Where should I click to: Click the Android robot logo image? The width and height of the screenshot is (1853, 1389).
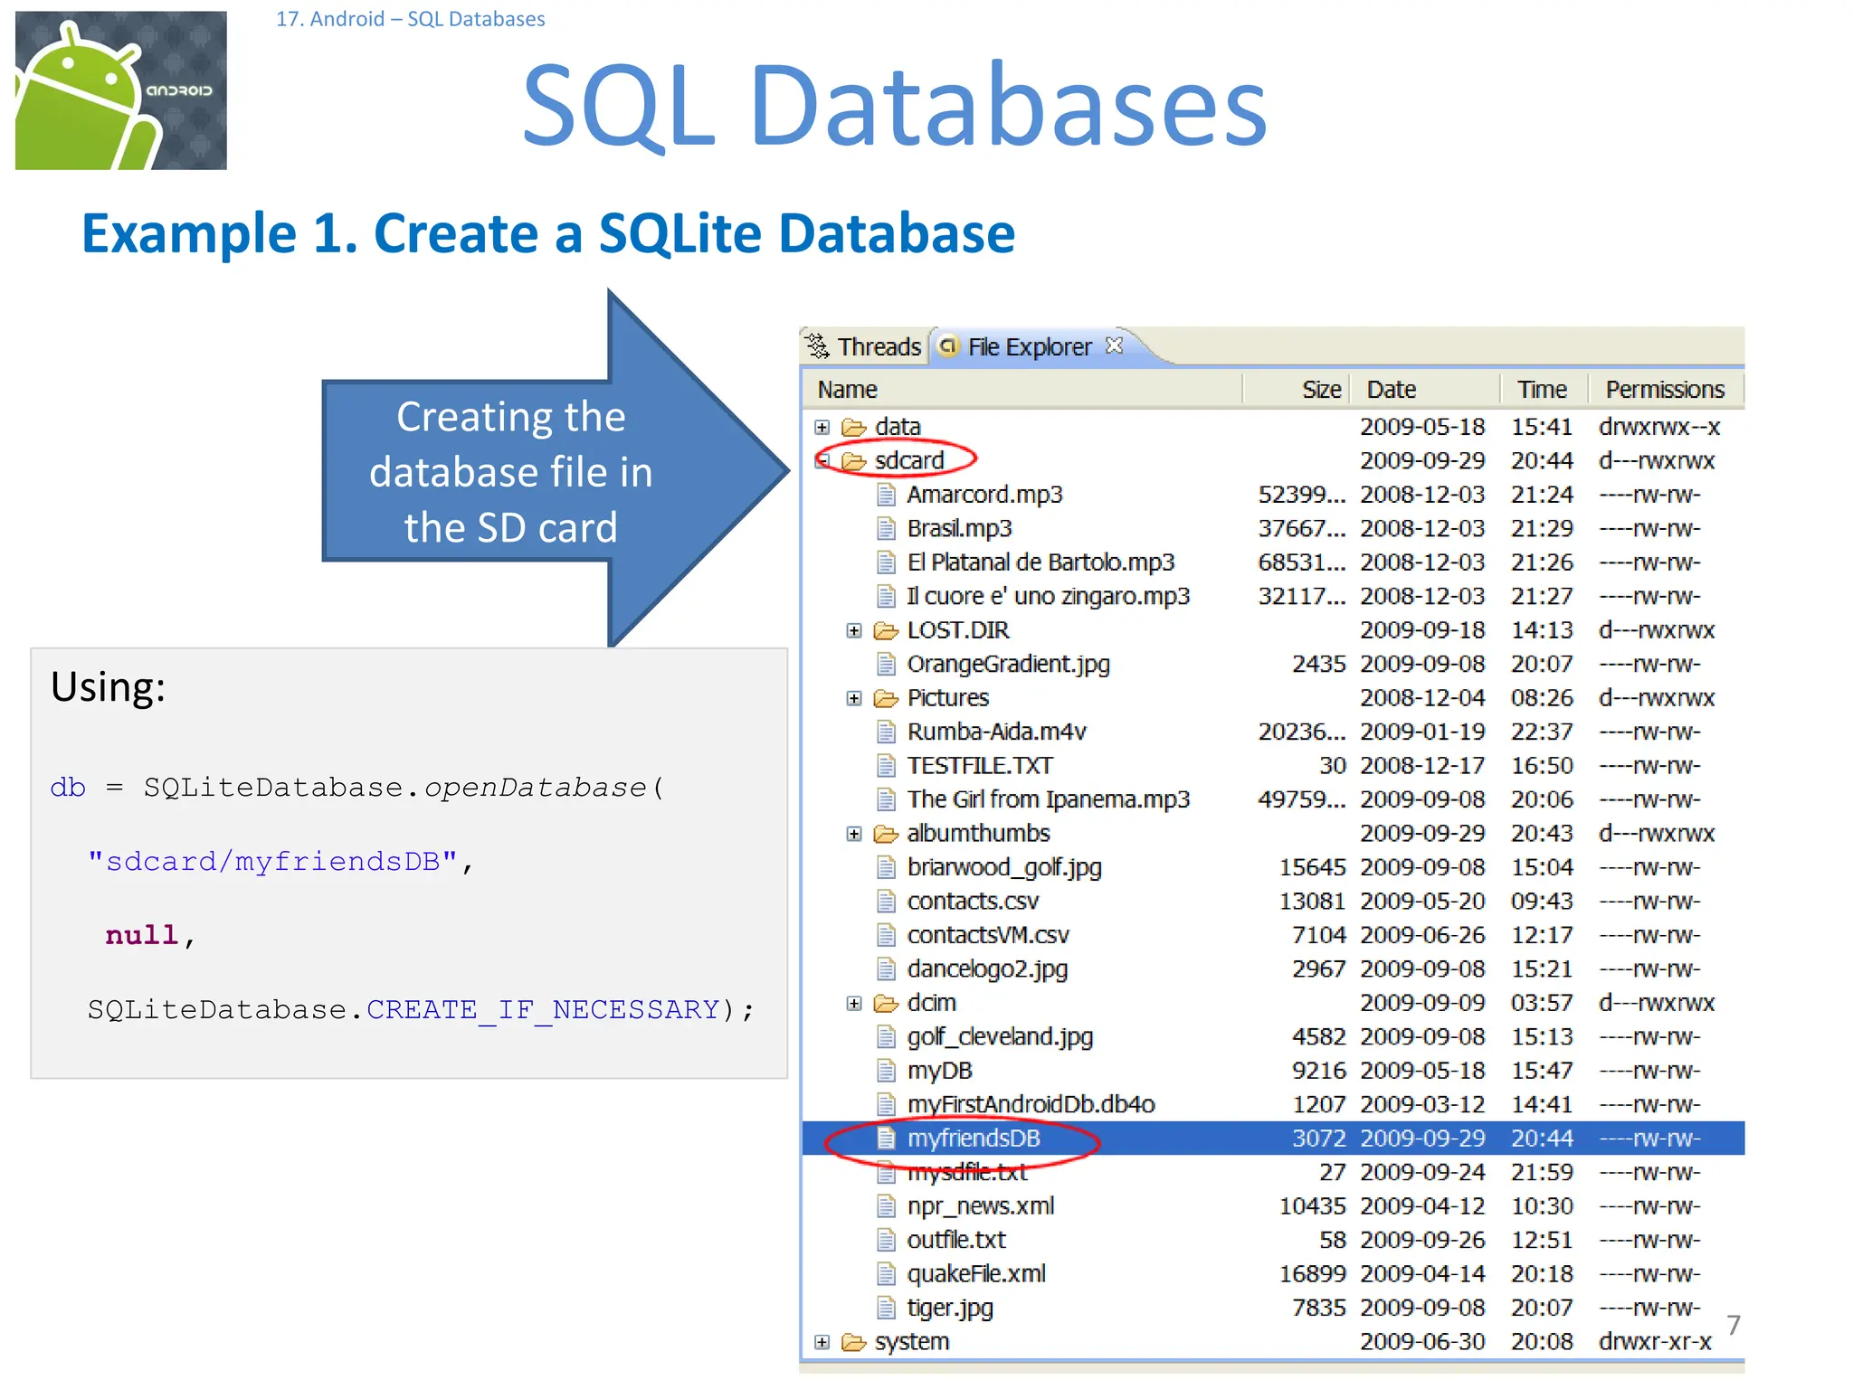tap(121, 90)
